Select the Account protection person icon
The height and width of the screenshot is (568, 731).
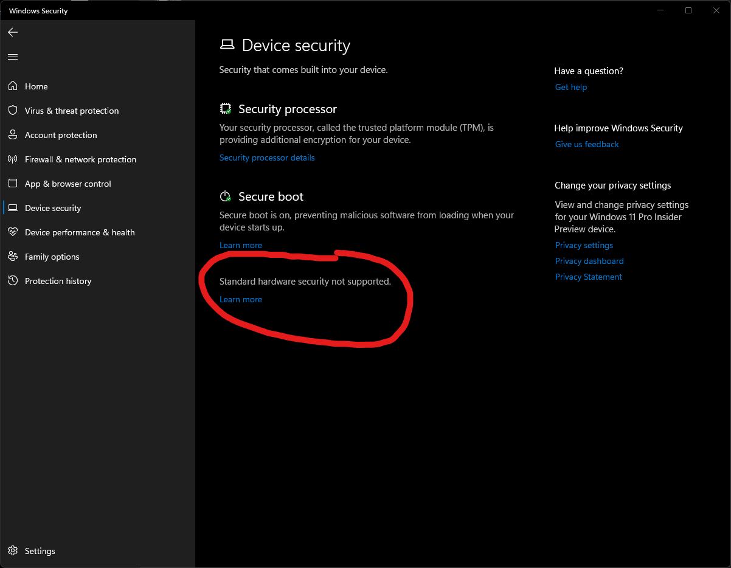pyautogui.click(x=13, y=135)
